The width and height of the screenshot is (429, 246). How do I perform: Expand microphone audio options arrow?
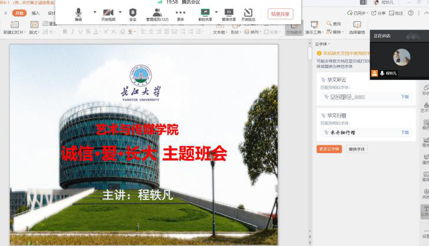click(x=95, y=12)
